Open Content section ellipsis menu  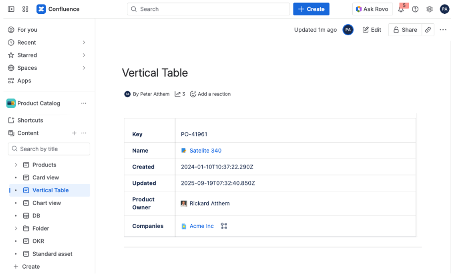pyautogui.click(x=84, y=133)
